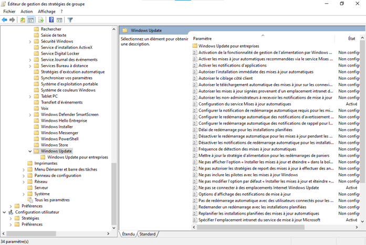Select the Windows PowerShell tree folder

point(60,139)
